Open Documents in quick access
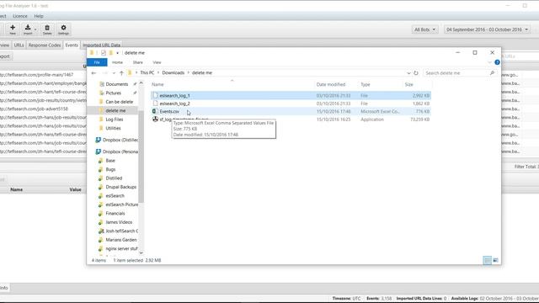The height and width of the screenshot is (303, 539). (116, 84)
